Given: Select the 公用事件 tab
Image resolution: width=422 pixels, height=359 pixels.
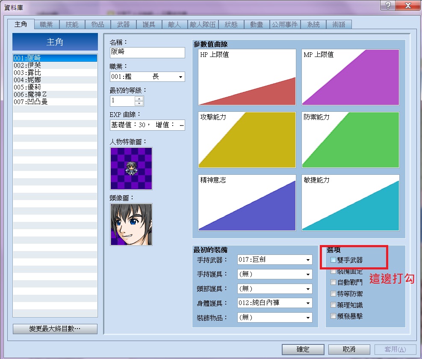Looking at the screenshot, I should pos(285,24).
